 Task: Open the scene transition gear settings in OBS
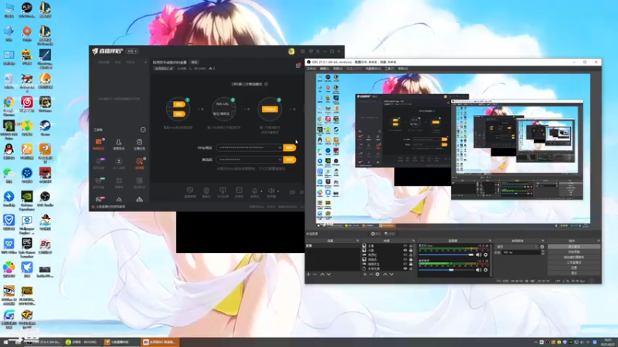(542, 247)
